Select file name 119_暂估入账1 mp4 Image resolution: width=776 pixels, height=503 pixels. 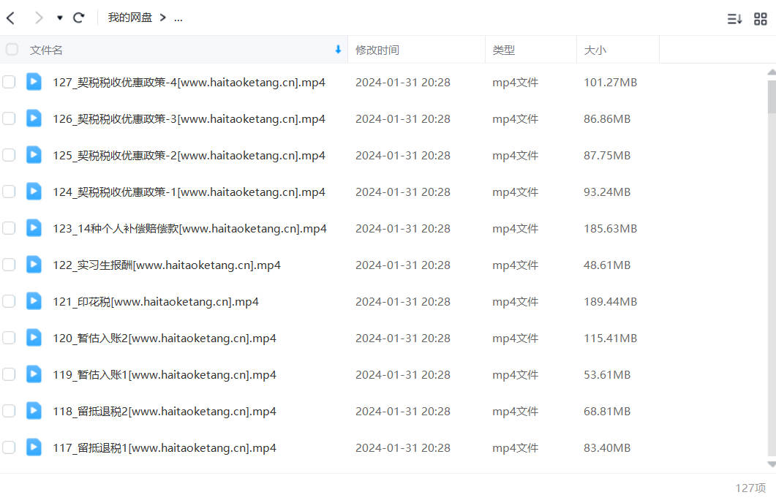[x=165, y=375]
